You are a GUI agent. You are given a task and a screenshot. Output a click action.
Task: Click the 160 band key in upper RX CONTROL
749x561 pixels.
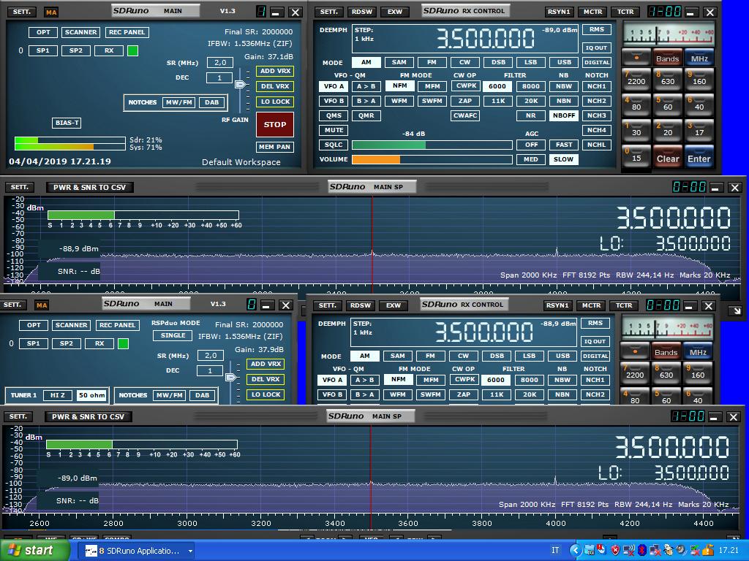click(699, 80)
